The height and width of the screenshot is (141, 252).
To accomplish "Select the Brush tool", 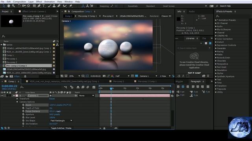I will (50, 6).
